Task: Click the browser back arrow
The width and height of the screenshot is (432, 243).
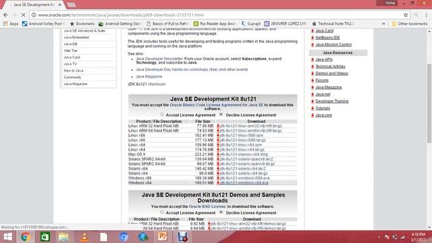Action: 6,15
